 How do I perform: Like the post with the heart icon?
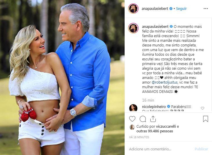132,119
